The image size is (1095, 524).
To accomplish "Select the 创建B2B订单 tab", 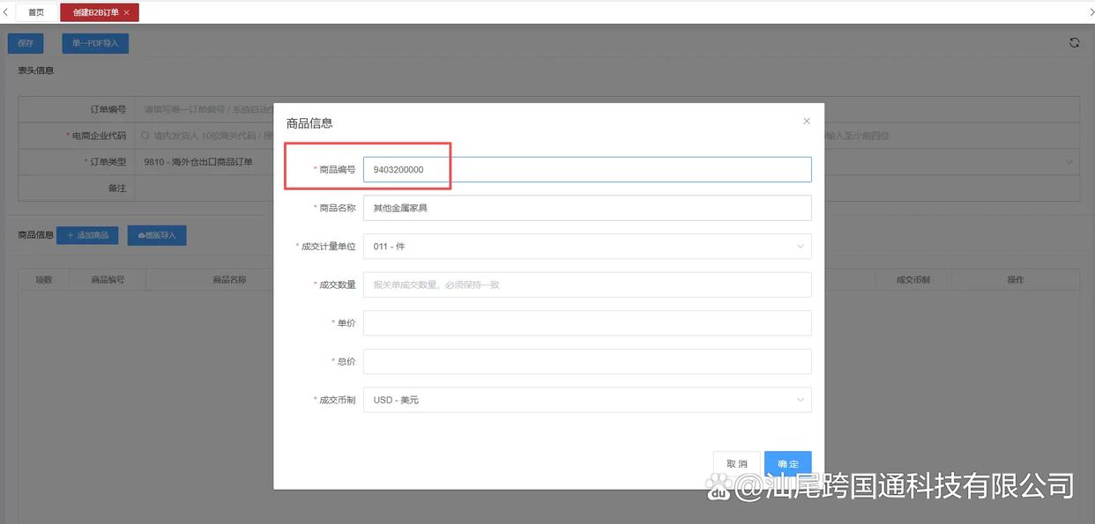I will [95, 12].
